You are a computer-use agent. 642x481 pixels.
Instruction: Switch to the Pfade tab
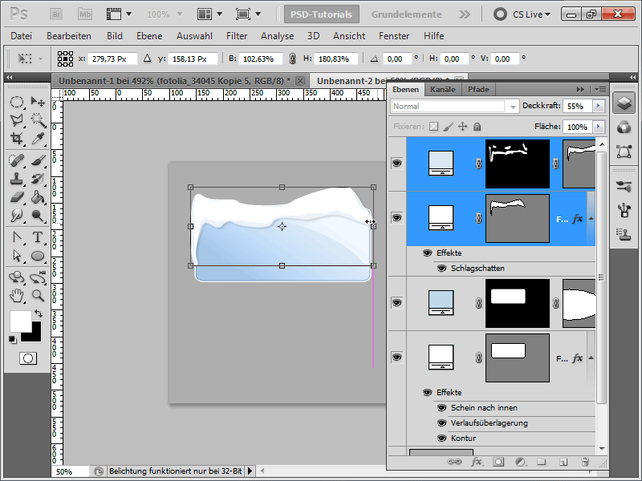[x=478, y=89]
